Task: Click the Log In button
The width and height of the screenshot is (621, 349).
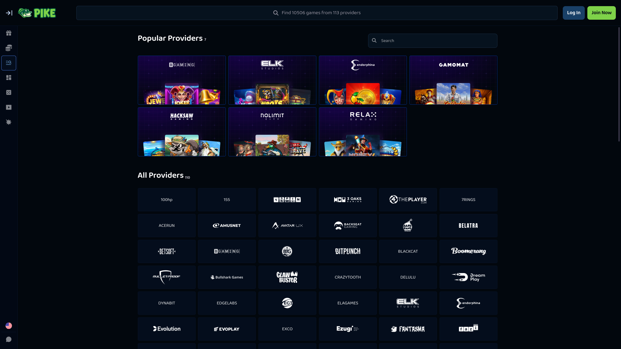Action: (x=573, y=13)
